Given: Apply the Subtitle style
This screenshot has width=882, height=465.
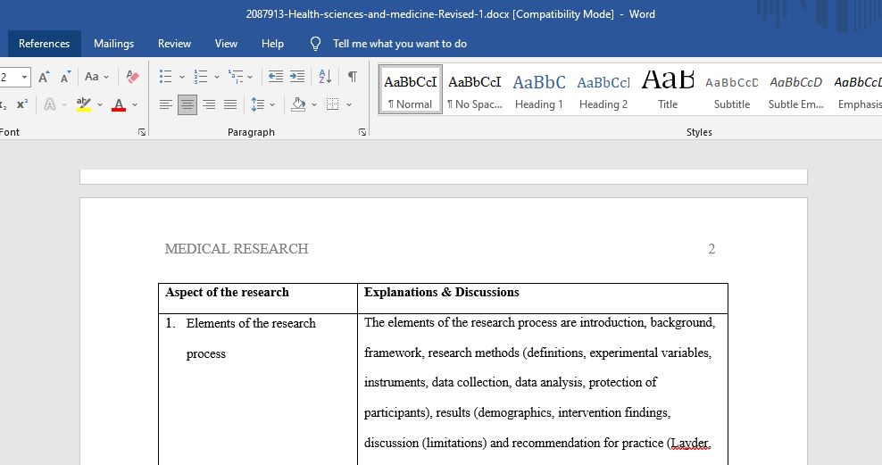Looking at the screenshot, I should [x=732, y=90].
